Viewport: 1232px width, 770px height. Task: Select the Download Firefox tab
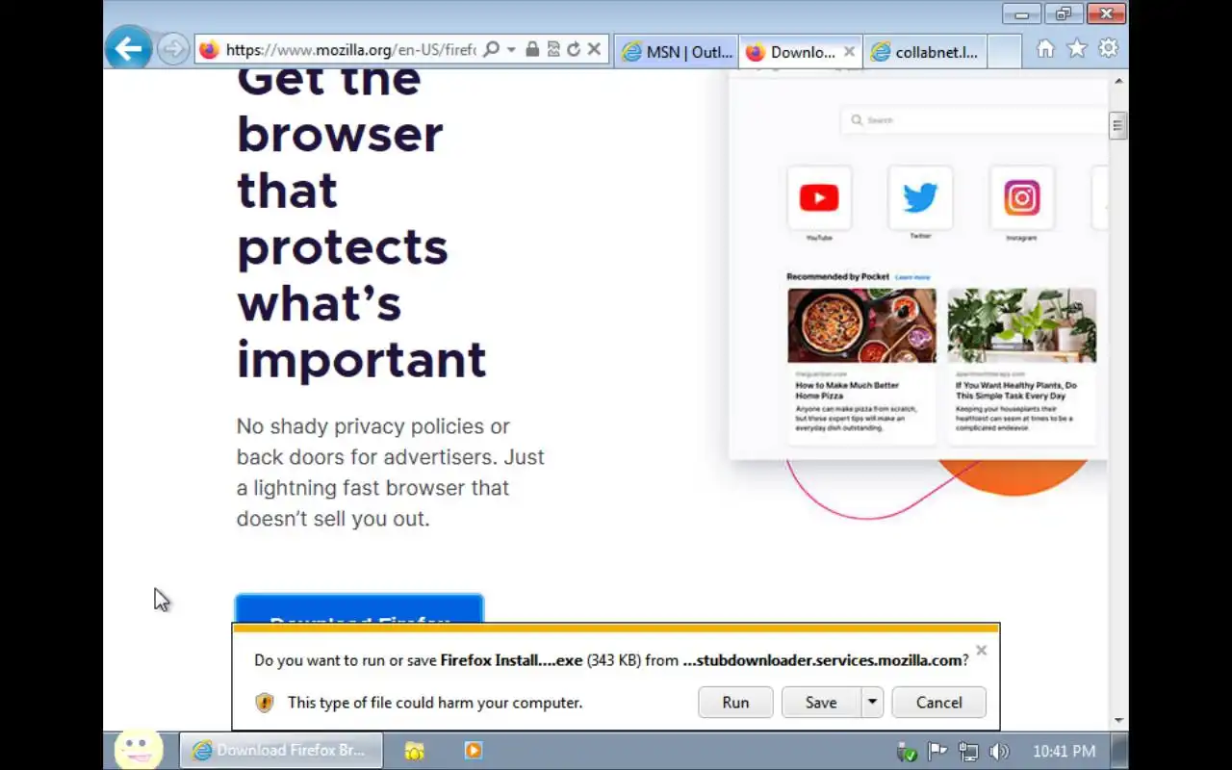(x=791, y=52)
